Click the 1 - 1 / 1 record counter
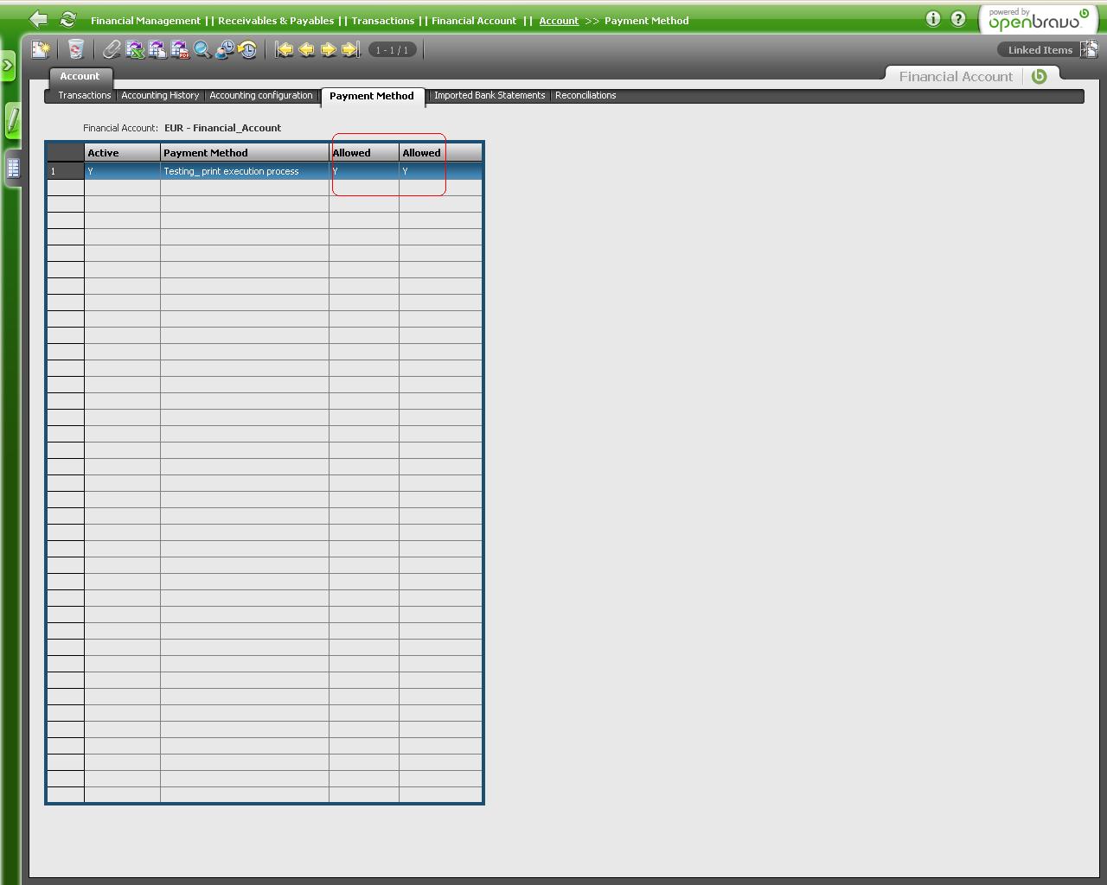 (392, 50)
